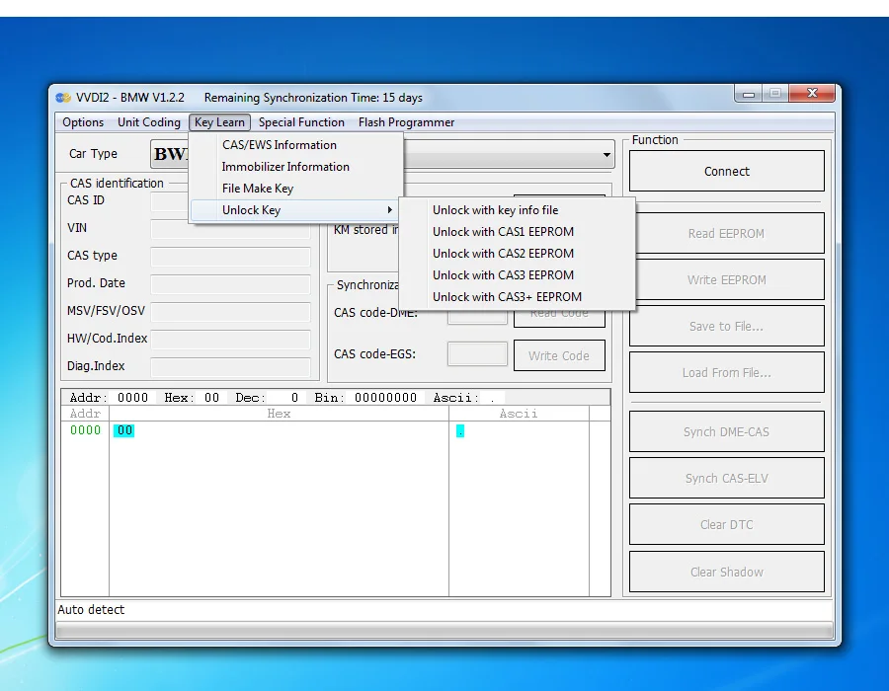Open the Flash Programmer menu
Screen dimensions: 889x691
[x=406, y=122]
